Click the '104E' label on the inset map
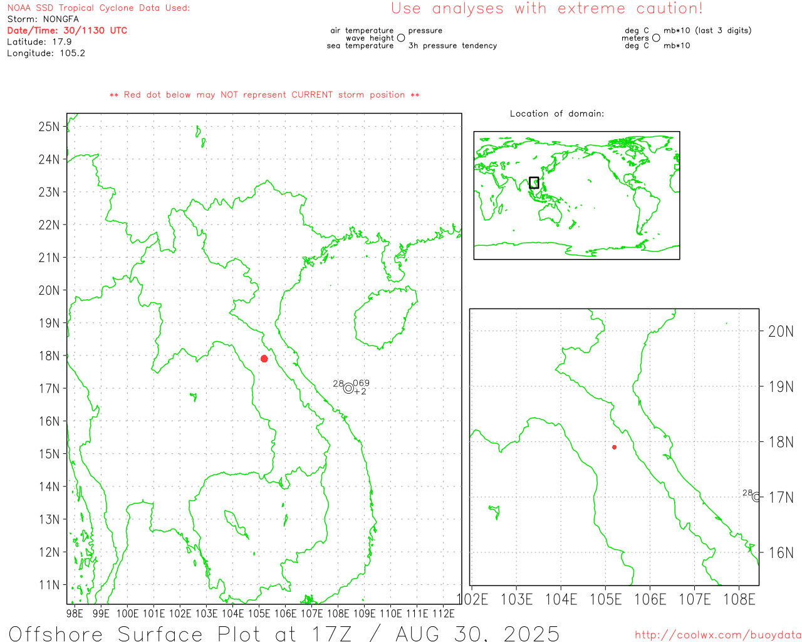Viewport: 802px width, 642px height. (561, 599)
